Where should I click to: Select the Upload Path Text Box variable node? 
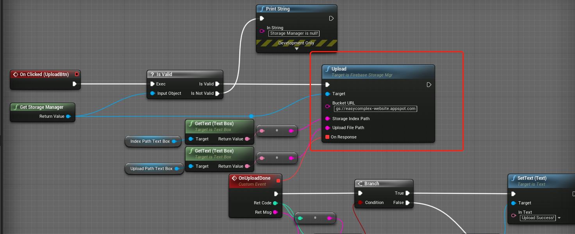[154, 168]
